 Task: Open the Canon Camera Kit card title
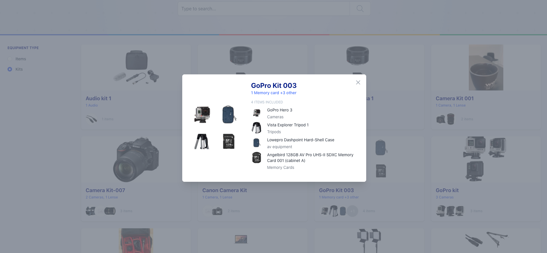tap(224, 190)
